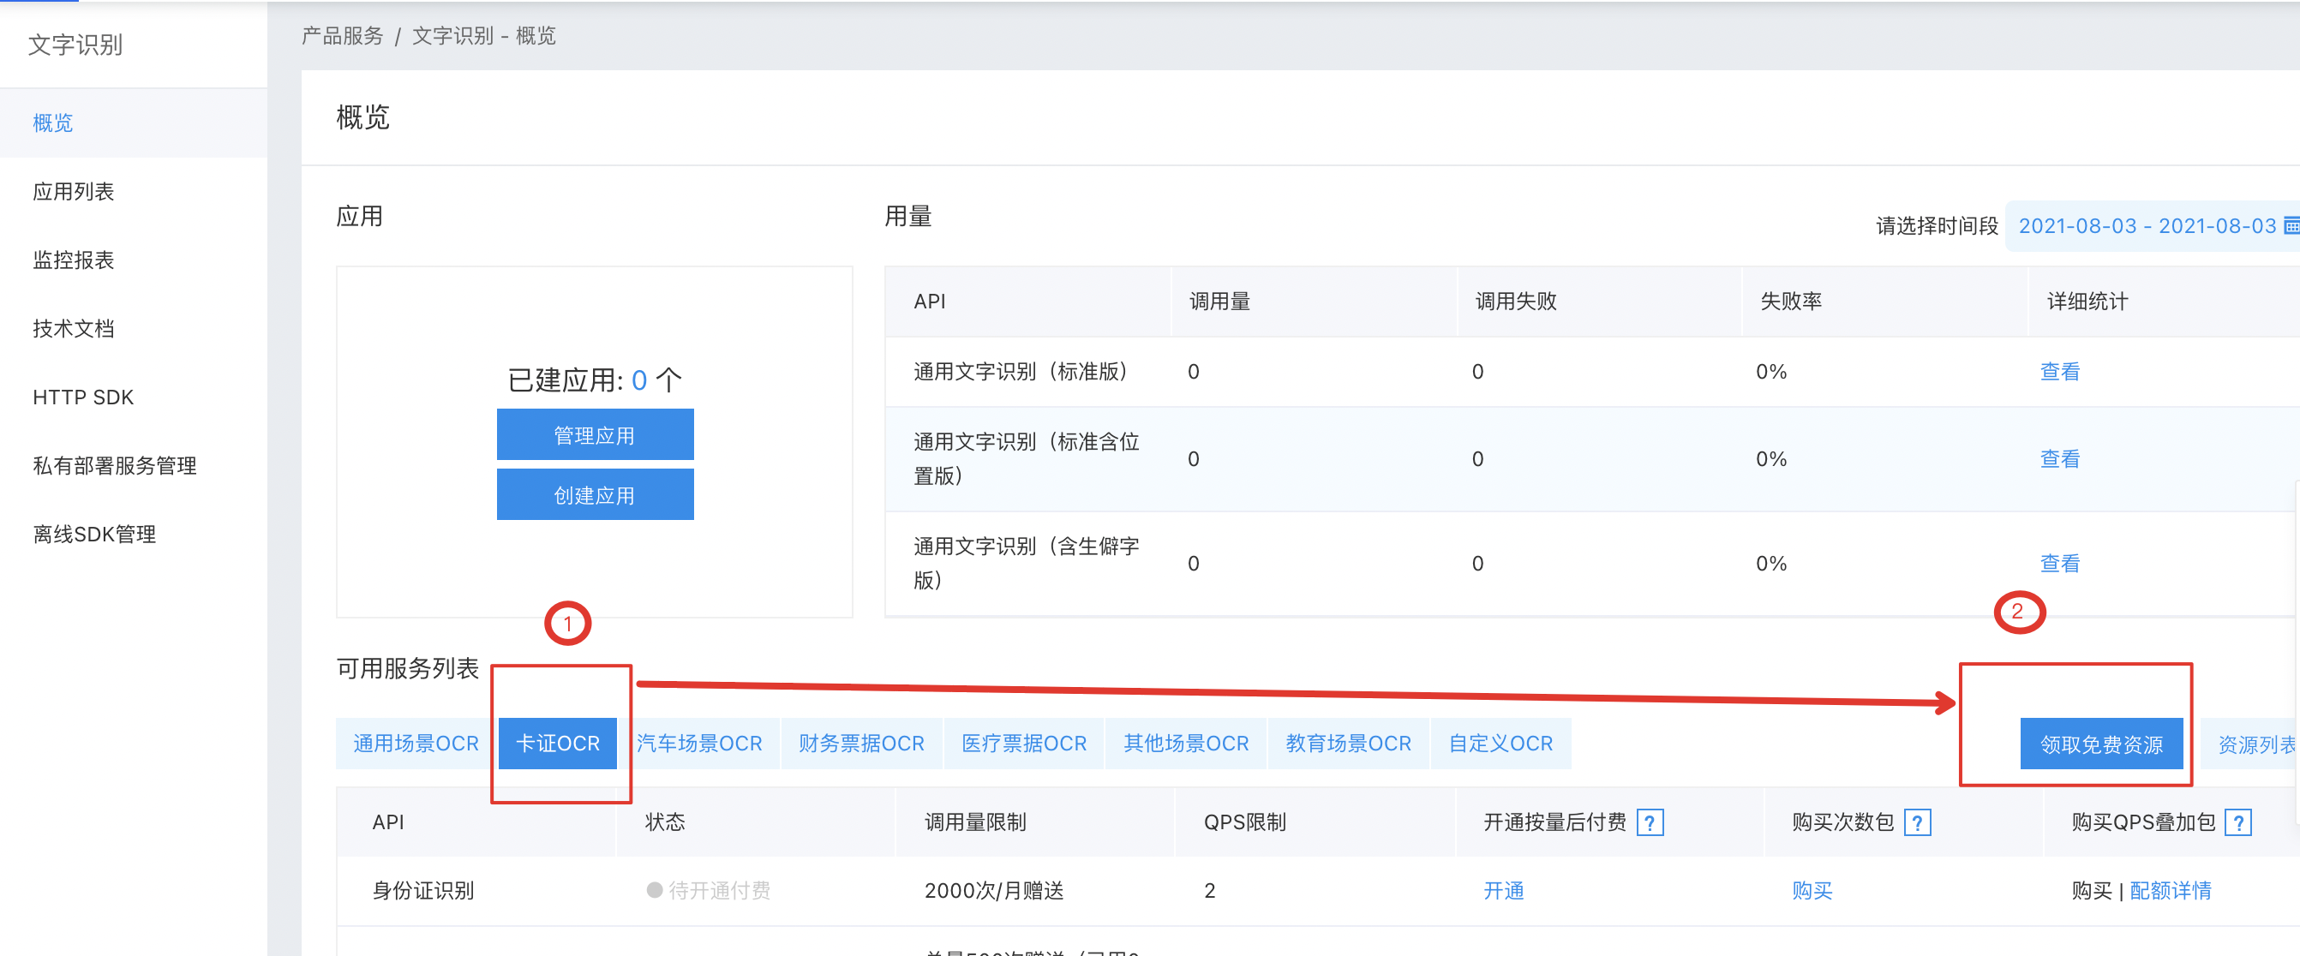Click 调用量 column header
Screen dimensions: 2300x956
coord(1219,302)
